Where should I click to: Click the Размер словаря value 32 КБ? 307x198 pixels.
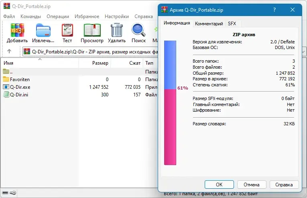click(289, 124)
